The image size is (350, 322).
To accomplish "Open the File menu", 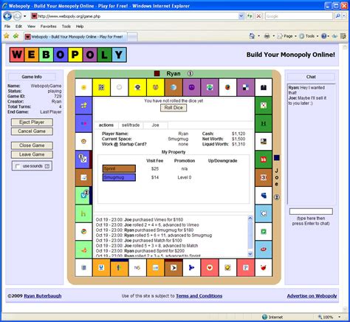I will pyautogui.click(x=7, y=27).
